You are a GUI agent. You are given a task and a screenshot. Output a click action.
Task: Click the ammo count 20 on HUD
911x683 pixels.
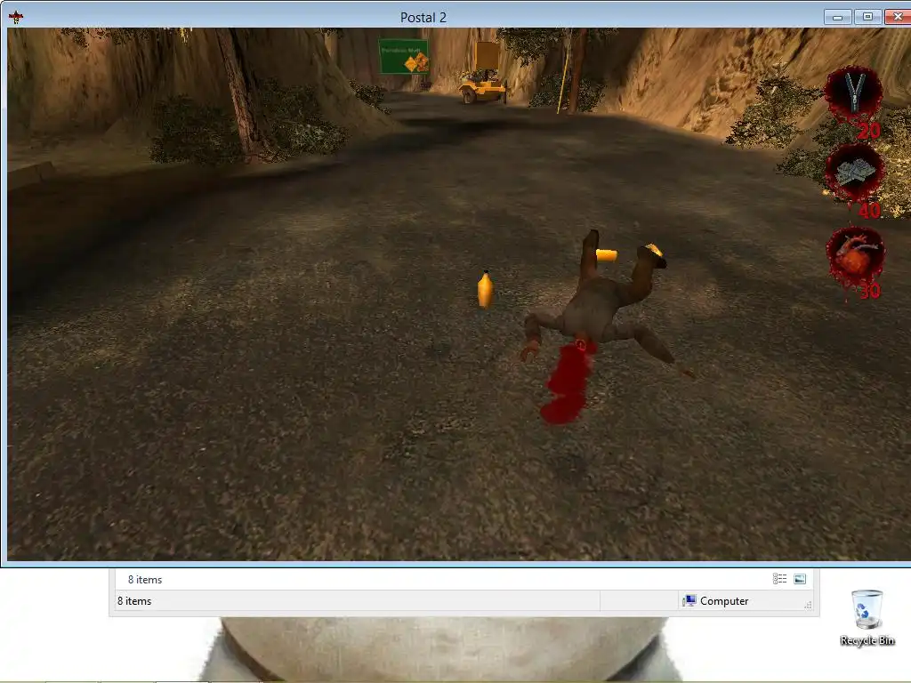click(x=868, y=132)
